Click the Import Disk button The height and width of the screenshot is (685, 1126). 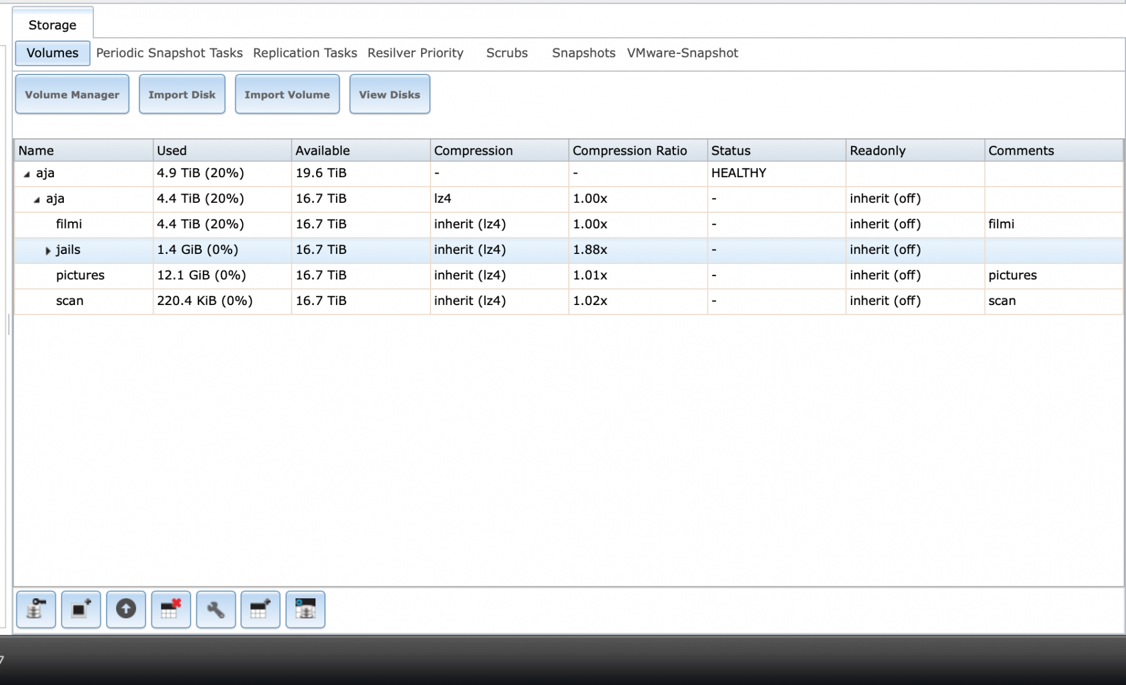182,94
